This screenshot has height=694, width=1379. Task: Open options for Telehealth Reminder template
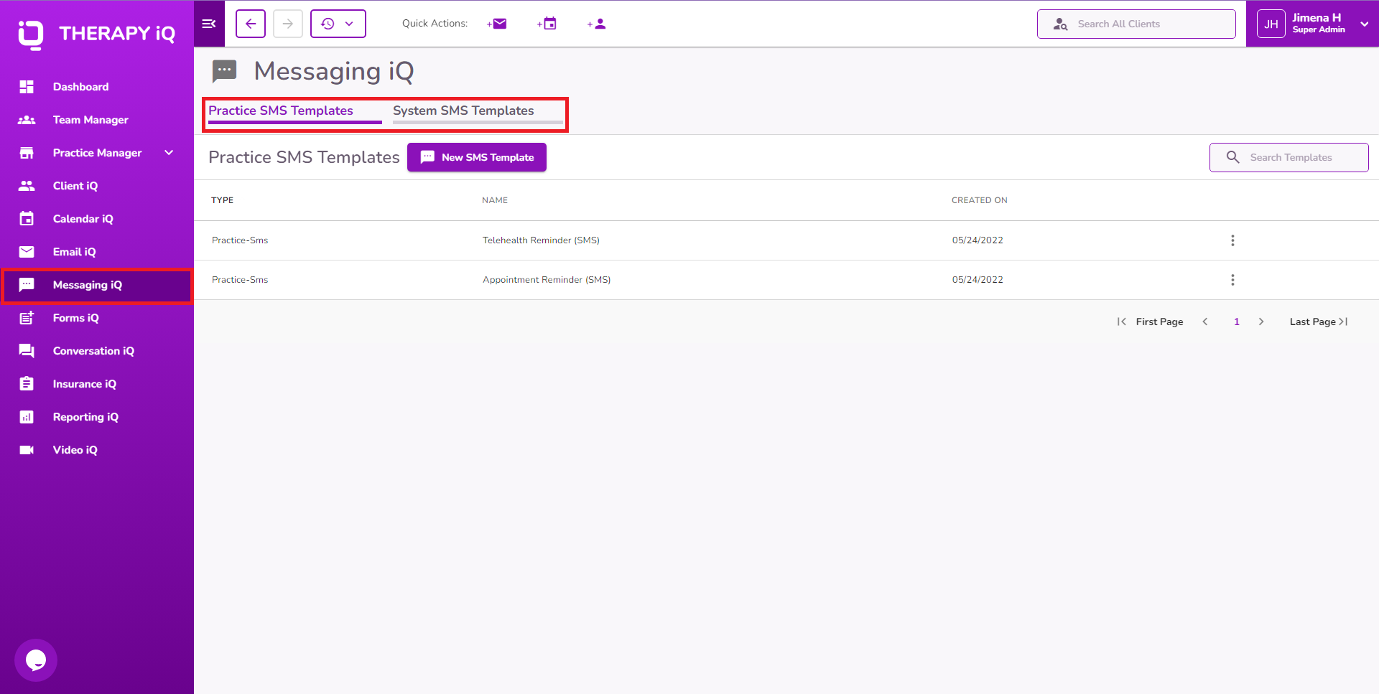1232,240
